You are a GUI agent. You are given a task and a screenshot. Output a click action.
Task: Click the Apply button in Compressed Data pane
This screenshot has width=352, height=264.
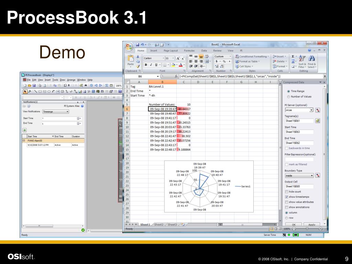click(311, 224)
